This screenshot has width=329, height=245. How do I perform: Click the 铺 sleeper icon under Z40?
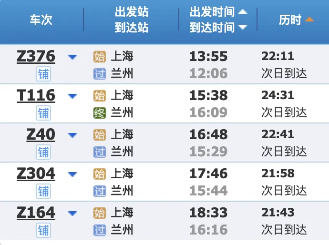[43, 152]
